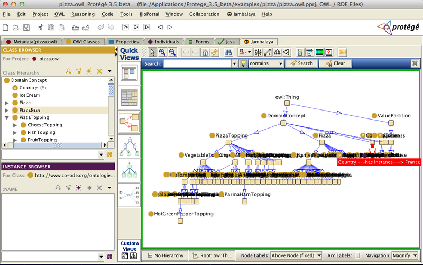The image size is (423, 265).
Task: Switch to the Properties tab
Action: [124, 42]
